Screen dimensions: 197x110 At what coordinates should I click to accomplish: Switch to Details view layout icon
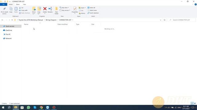pos(192,103)
